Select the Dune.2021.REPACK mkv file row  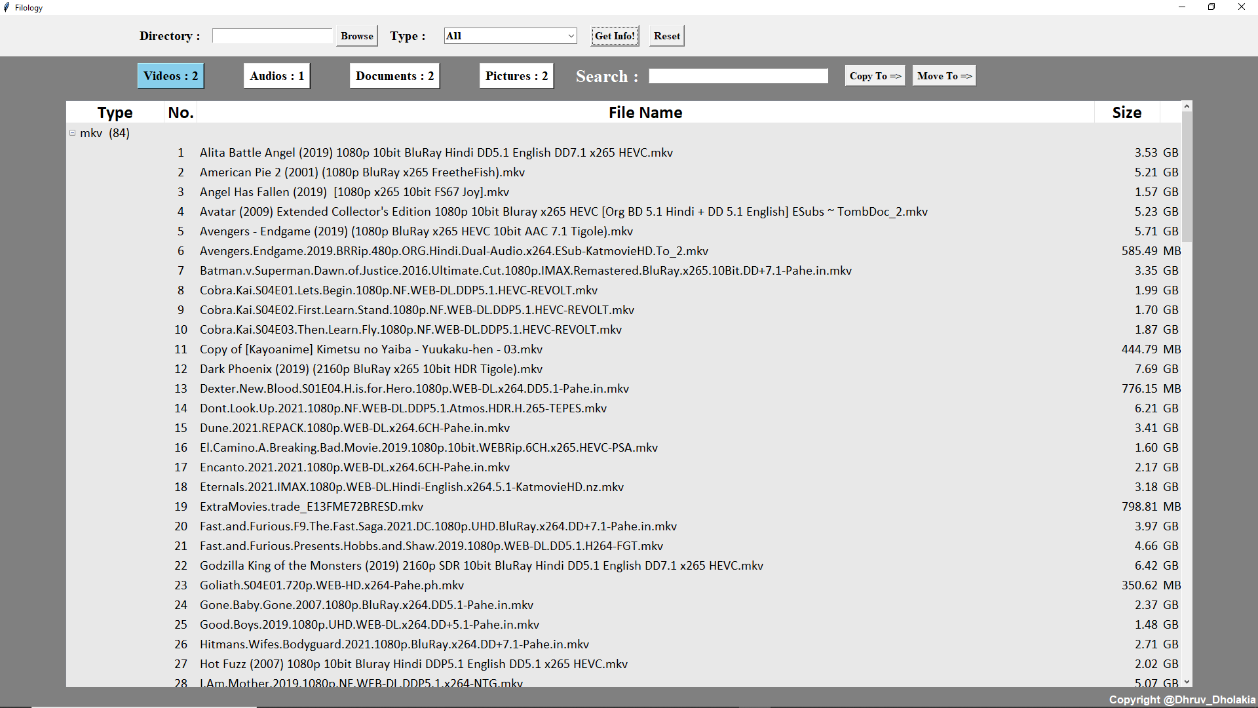click(354, 428)
